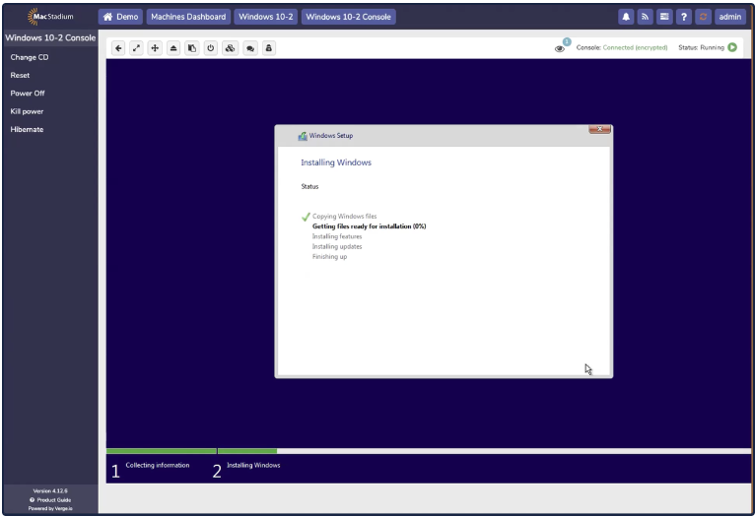Click the RSS feed icon
The width and height of the screenshot is (755, 516).
coord(647,17)
